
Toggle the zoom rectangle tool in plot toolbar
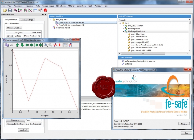pos(65,45)
